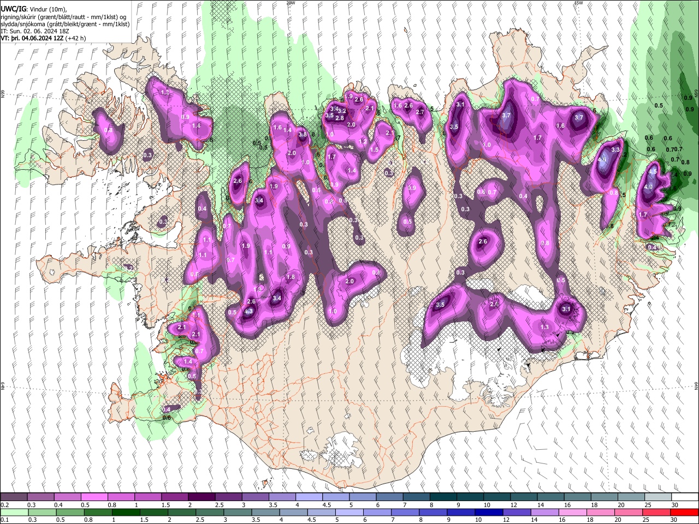Click the bright red swatch ending the lower scale

pyautogui.click(x=684, y=512)
